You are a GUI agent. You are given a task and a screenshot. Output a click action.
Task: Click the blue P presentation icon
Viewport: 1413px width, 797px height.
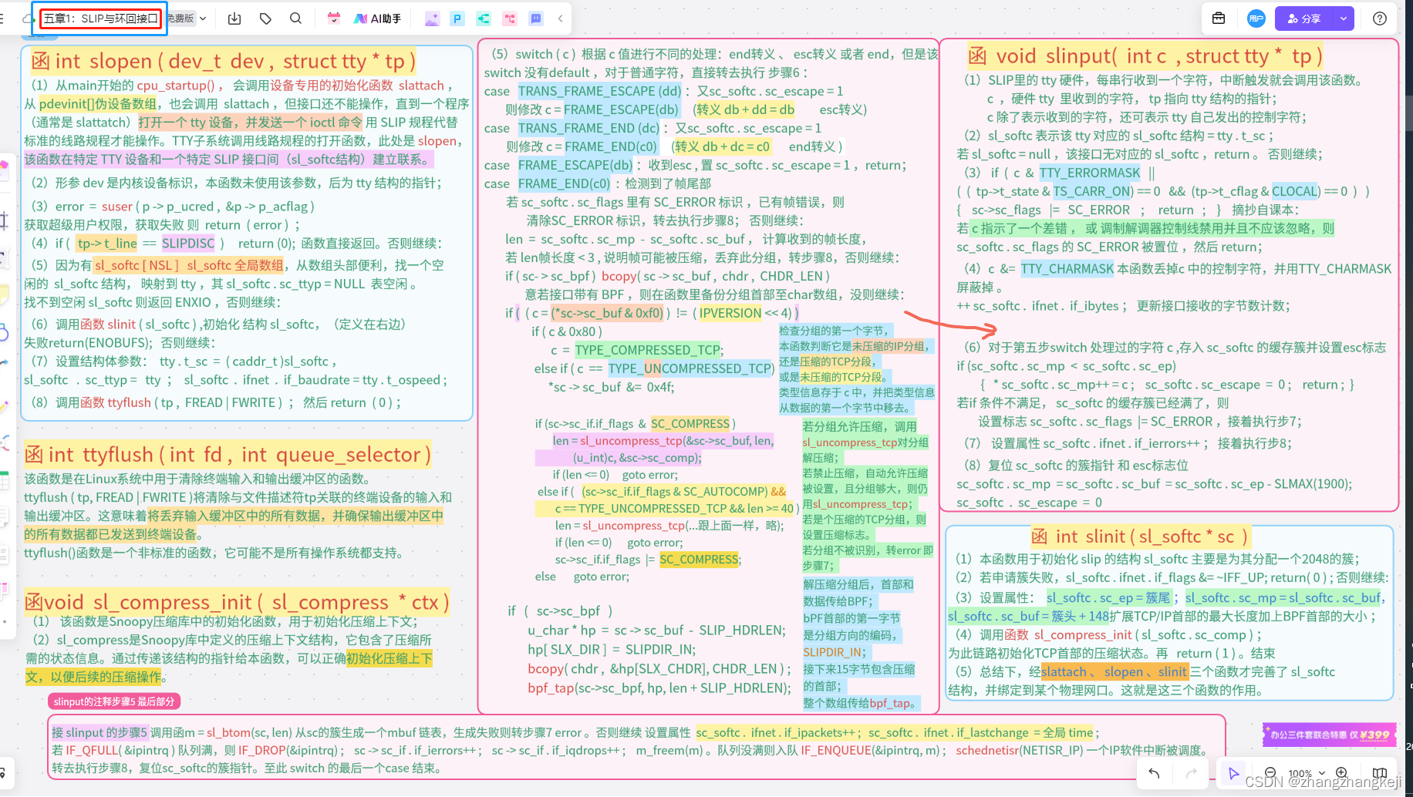click(457, 18)
